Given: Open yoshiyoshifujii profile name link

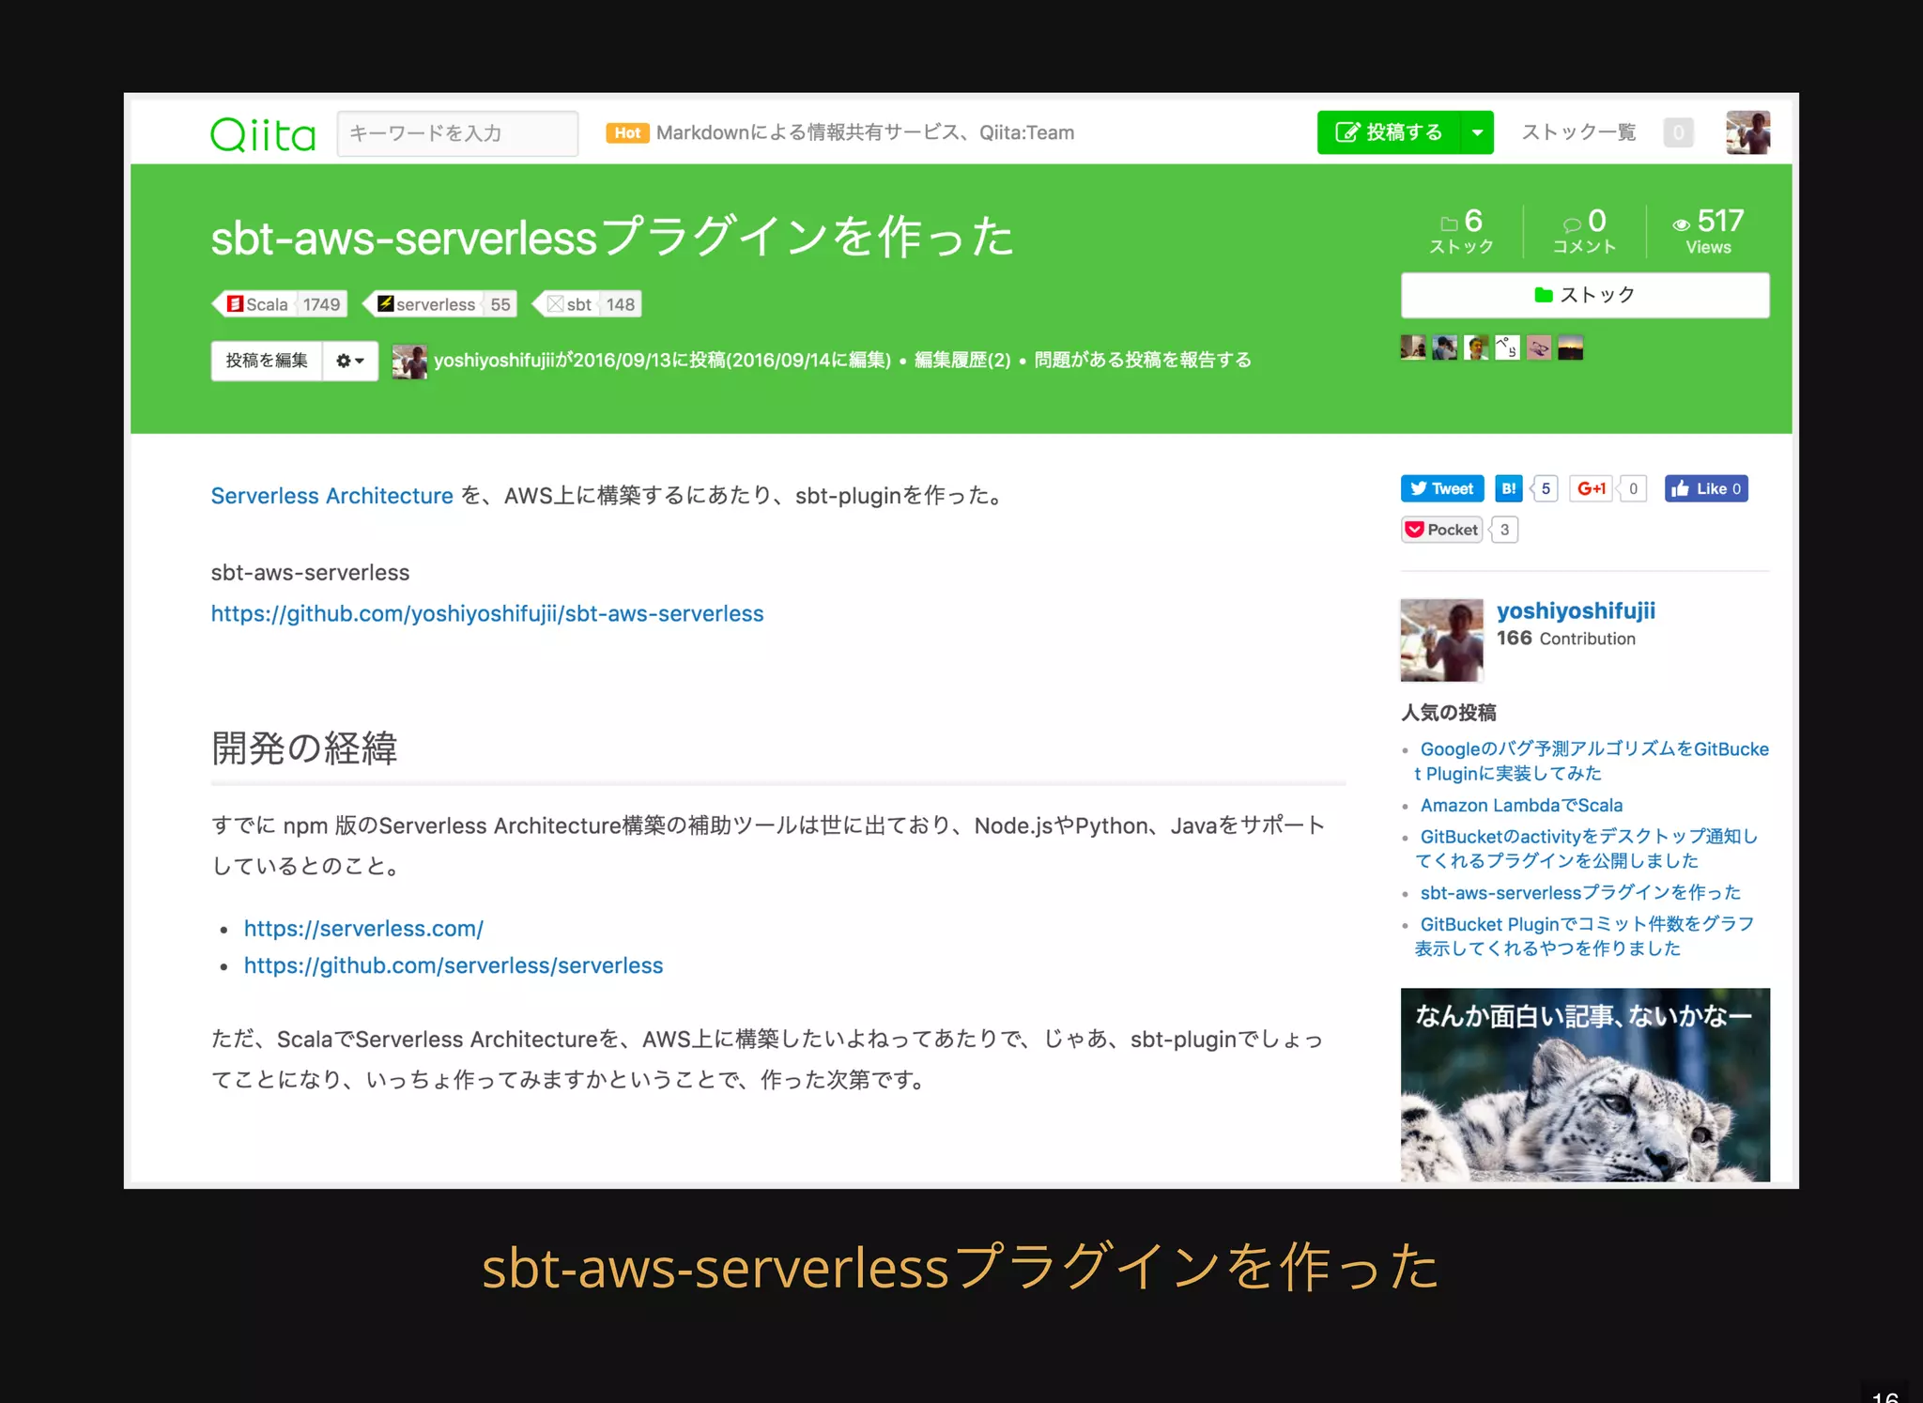Looking at the screenshot, I should tap(1576, 611).
